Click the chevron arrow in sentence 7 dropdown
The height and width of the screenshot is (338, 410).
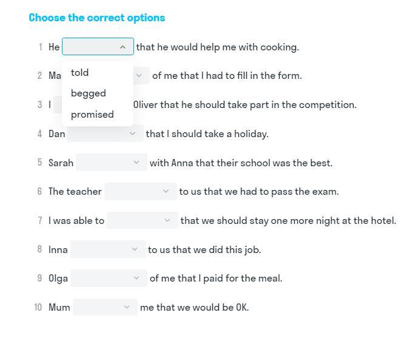click(x=168, y=221)
